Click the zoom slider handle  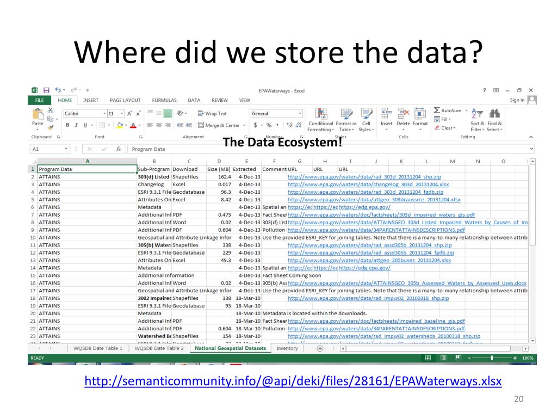pyautogui.click(x=492, y=358)
